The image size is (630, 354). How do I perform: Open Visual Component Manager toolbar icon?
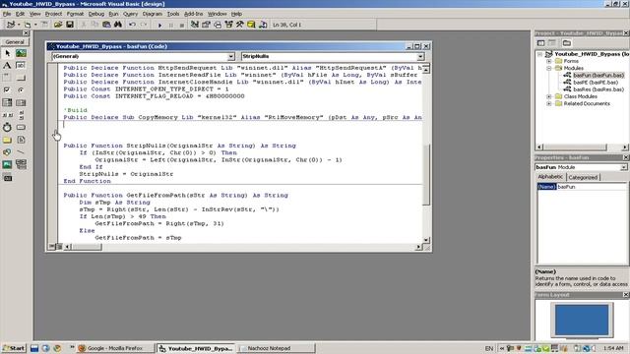[263, 25]
